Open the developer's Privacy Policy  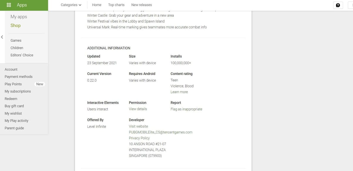point(139,138)
